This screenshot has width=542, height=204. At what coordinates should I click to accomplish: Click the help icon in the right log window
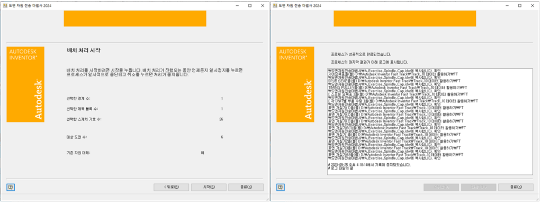pyautogui.click(x=281, y=187)
